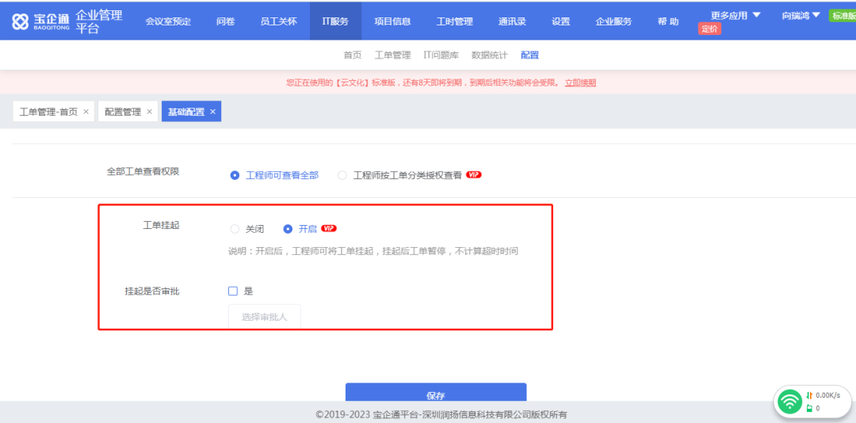The image size is (856, 423).
Task: Click the 宝企通 logo icon
Action: [x=21, y=21]
